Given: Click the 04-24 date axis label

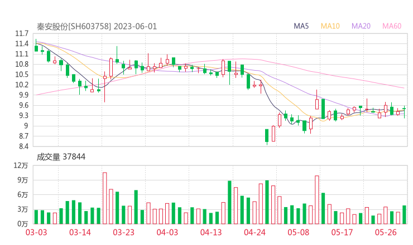Looking at the screenshot, I should point(254,232).
